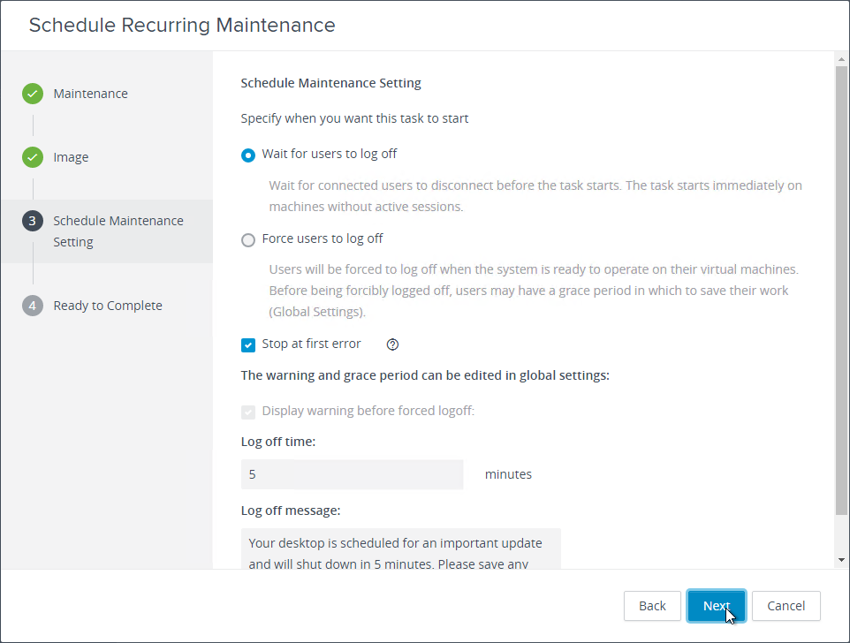Select Schedule Maintenance Setting step
Viewport: 850px width, 643px height.
pos(118,231)
